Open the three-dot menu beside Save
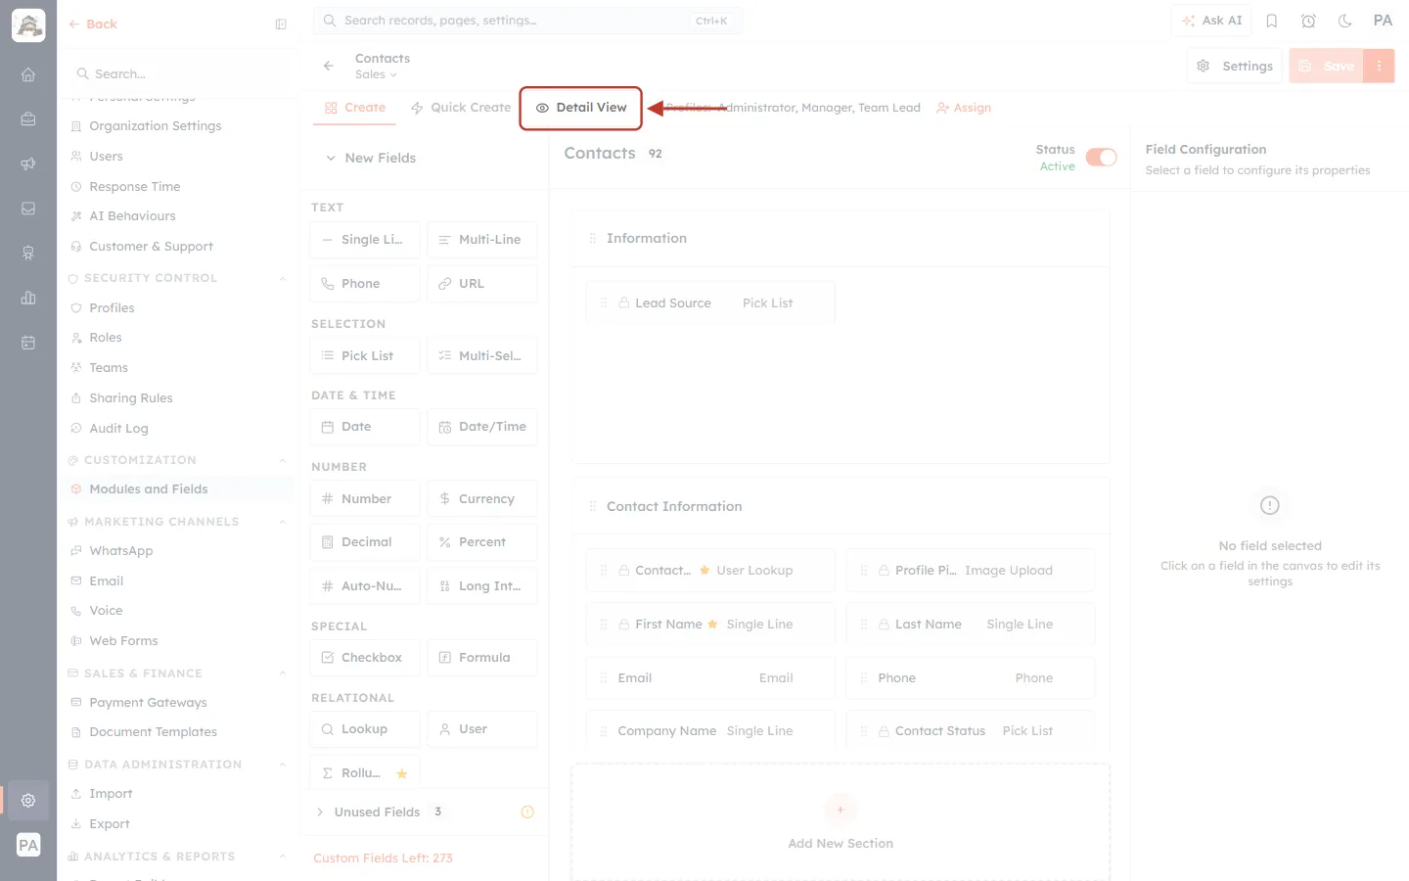Image resolution: width=1409 pixels, height=881 pixels. click(x=1379, y=66)
